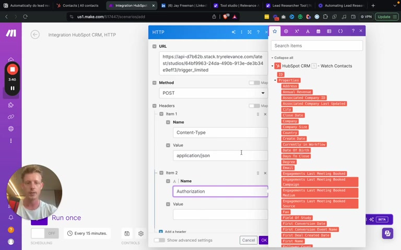Viewport: 401px width, 250px height.
Task: Open the More three-dots sidebar menu
Action: pyautogui.click(x=11, y=141)
